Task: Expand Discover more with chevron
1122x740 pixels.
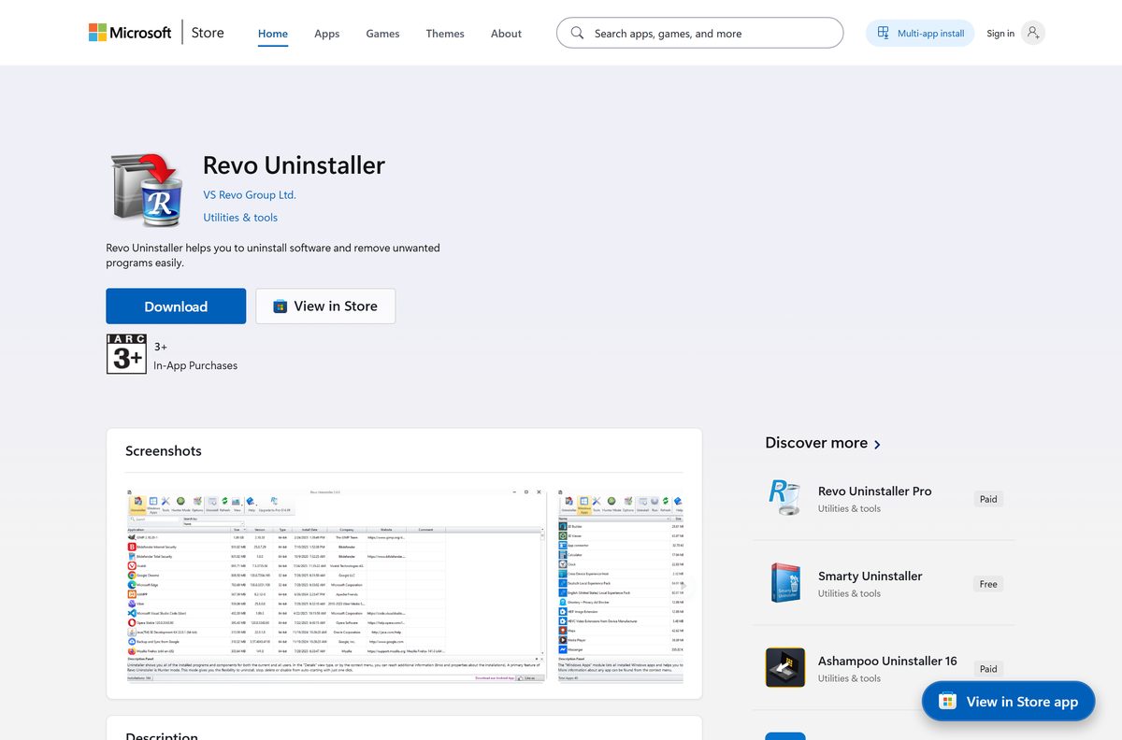Action: pyautogui.click(x=877, y=445)
